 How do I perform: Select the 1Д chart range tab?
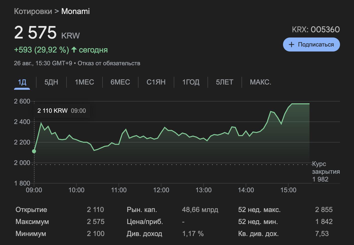coord(22,82)
